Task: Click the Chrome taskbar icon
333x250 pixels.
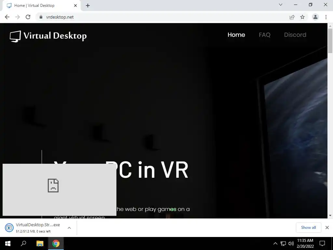Action: coord(56,243)
